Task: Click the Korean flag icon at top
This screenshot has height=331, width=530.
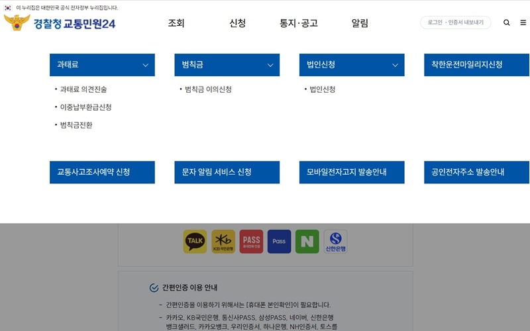Action: click(7, 8)
